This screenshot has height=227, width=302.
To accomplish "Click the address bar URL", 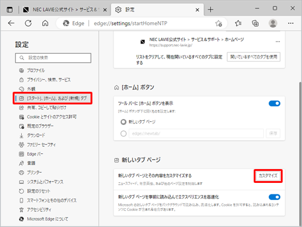I will 130,24.
